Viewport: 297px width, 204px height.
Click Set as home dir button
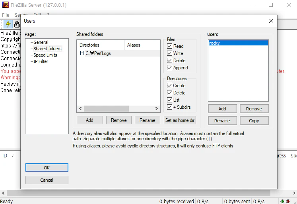click(x=180, y=120)
